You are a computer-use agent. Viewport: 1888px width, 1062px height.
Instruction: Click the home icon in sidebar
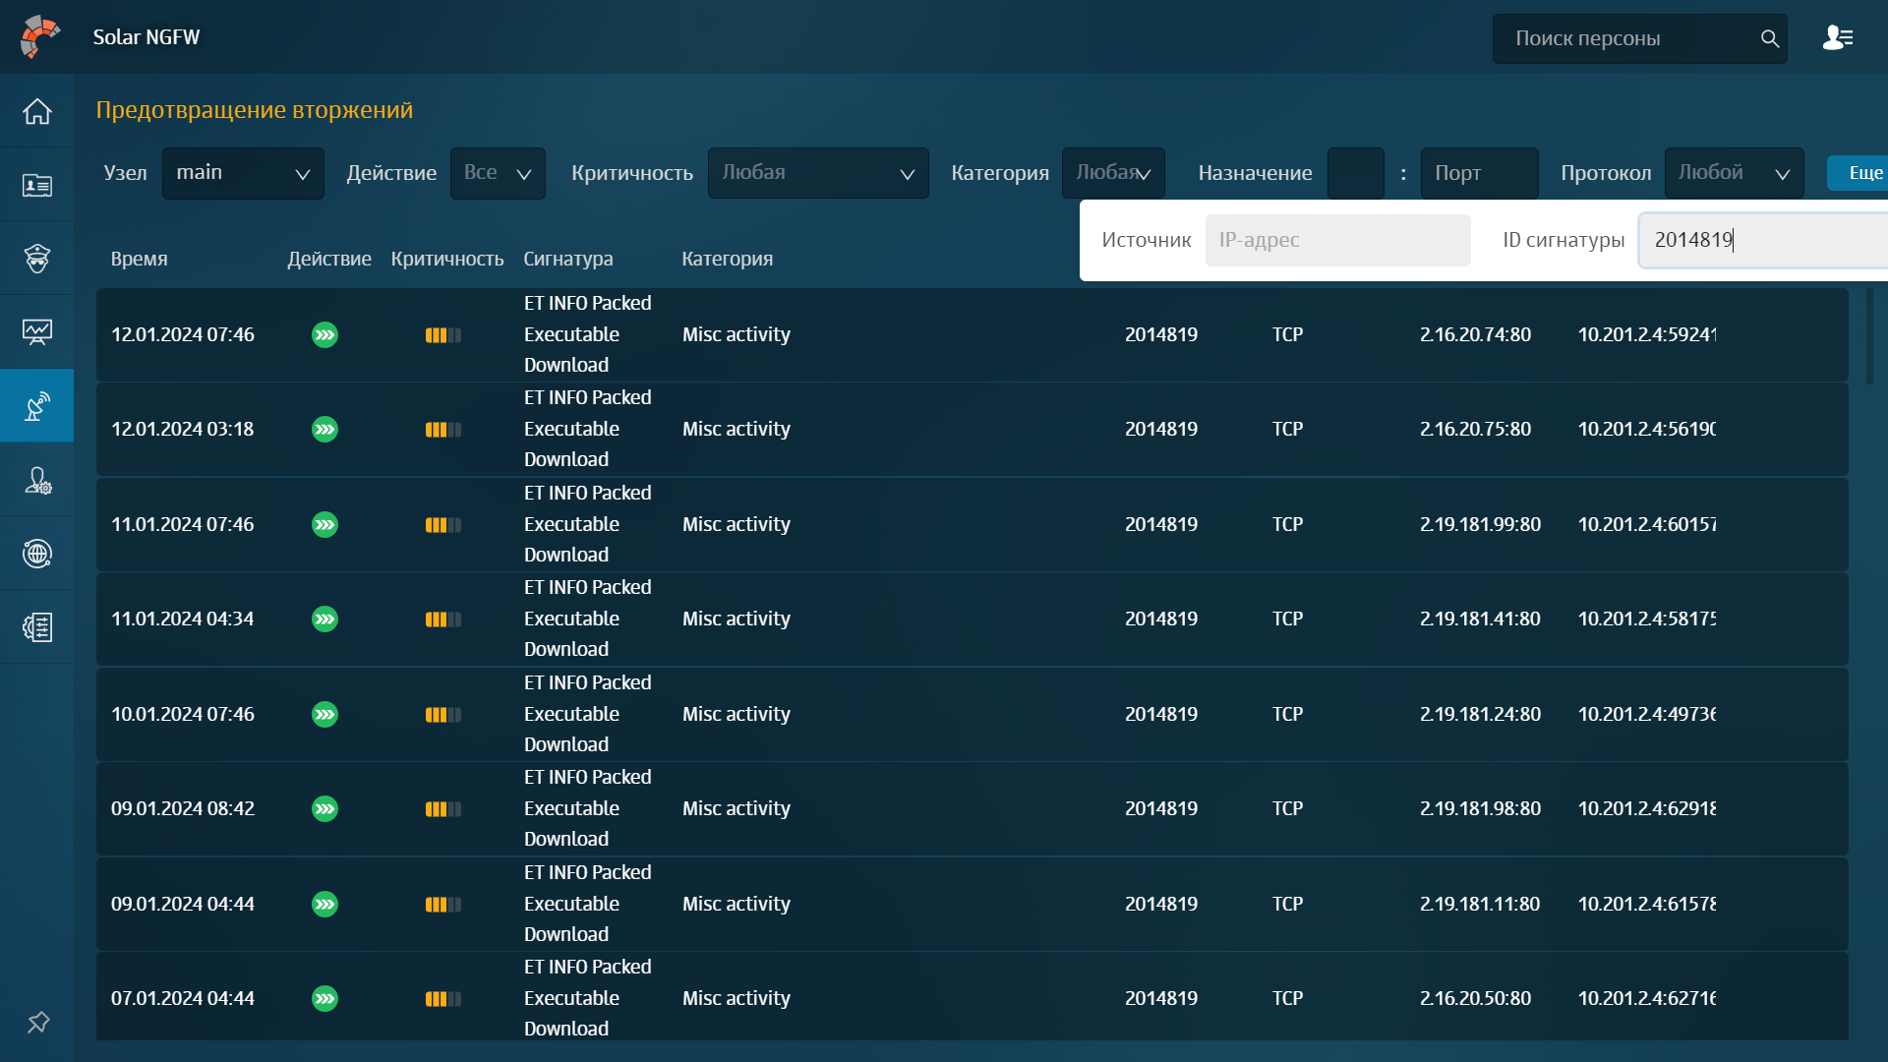[x=37, y=111]
